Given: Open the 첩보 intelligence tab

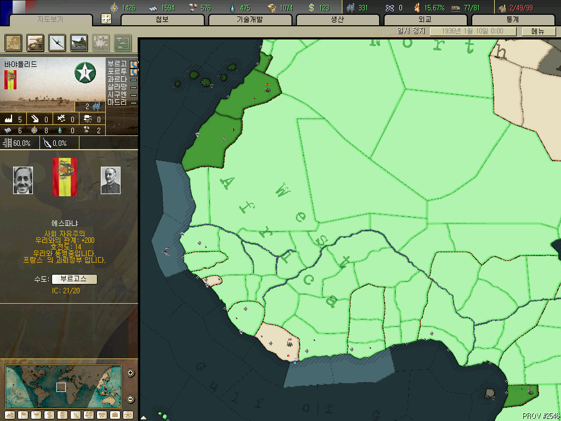Looking at the screenshot, I should tap(162, 19).
